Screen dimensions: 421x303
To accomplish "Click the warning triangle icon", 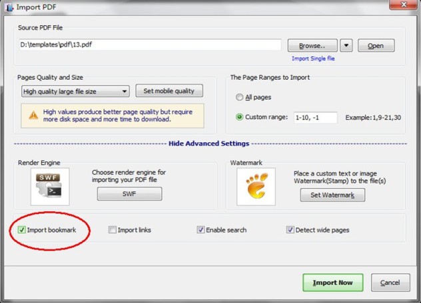I will (x=33, y=115).
